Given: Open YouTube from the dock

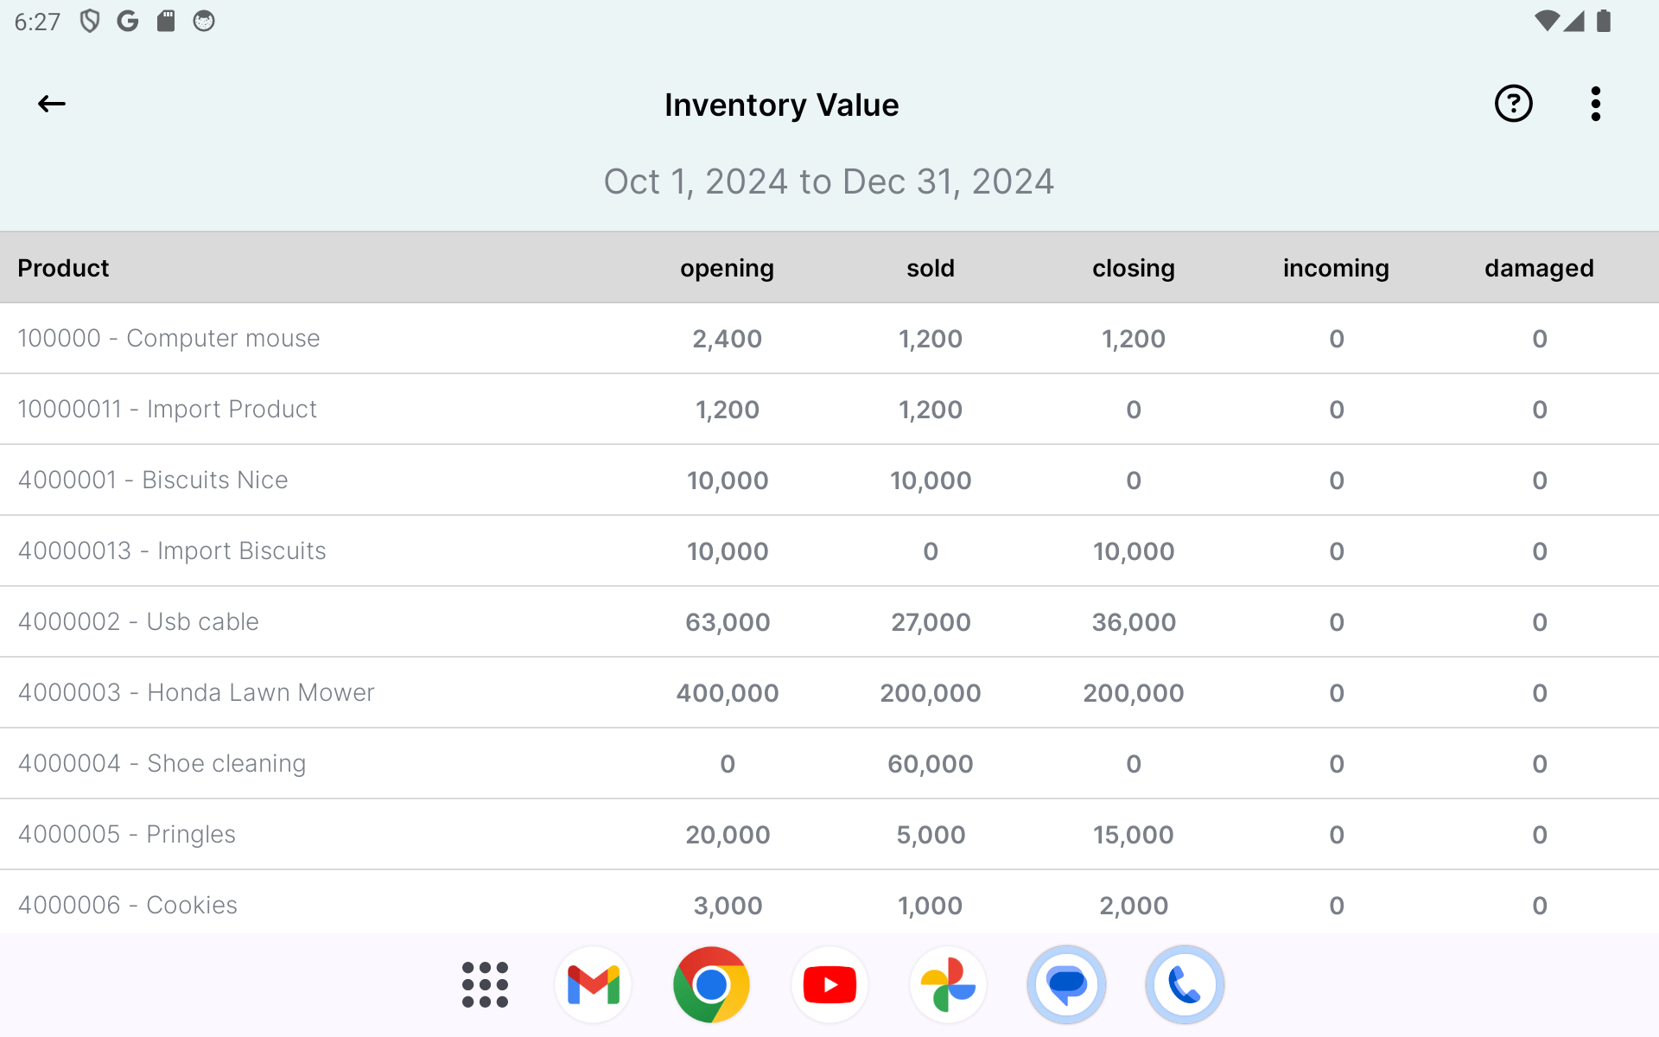Looking at the screenshot, I should coord(829,984).
